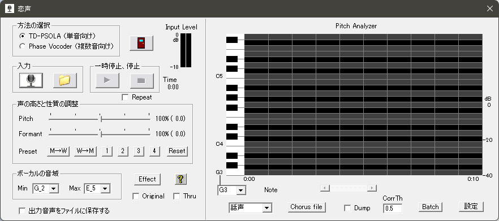Toggle the Thru checkbox
The height and width of the screenshot is (221, 499).
[x=177, y=196]
